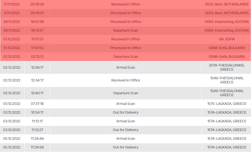Click the Out for Delivery status at 17:24:56

[126, 147]
